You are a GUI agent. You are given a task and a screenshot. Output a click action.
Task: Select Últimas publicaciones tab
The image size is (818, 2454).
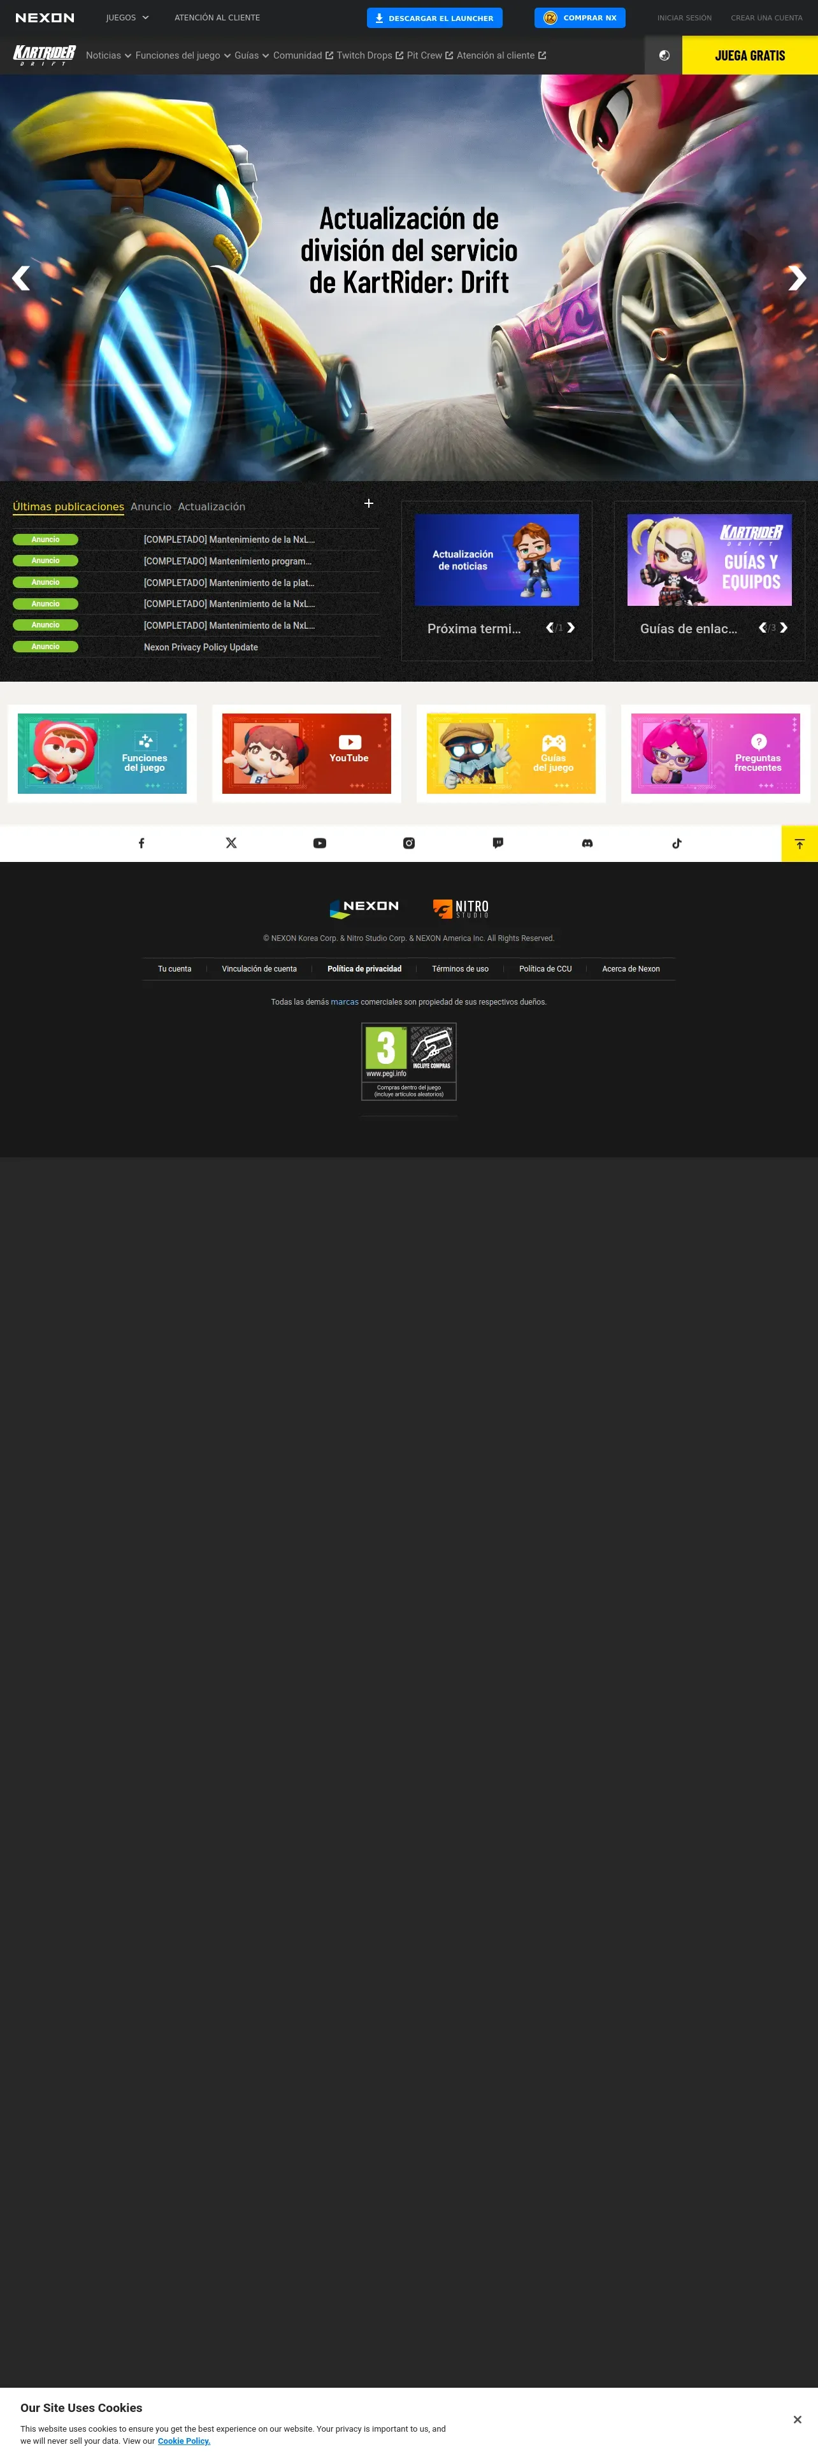point(69,507)
